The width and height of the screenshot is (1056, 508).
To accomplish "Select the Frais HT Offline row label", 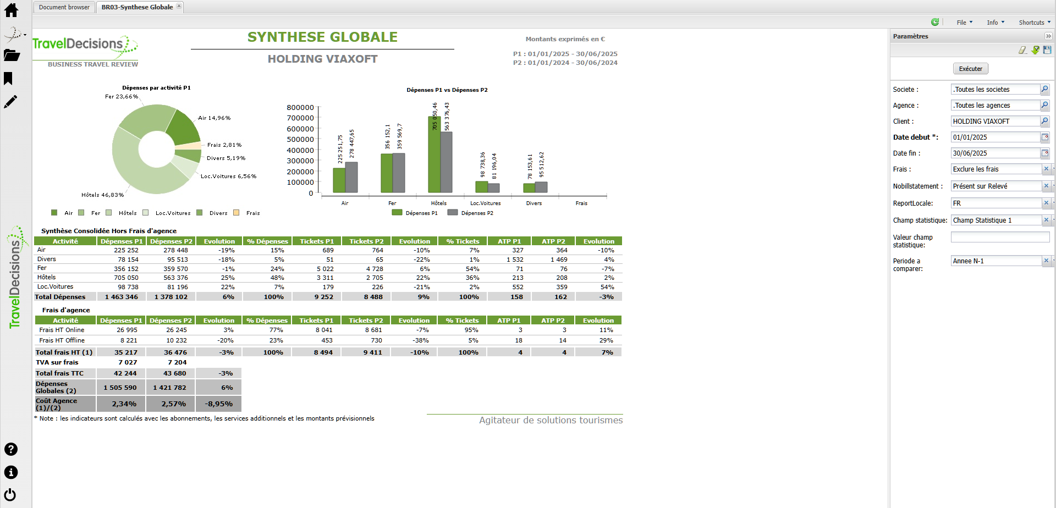I will 62,340.
